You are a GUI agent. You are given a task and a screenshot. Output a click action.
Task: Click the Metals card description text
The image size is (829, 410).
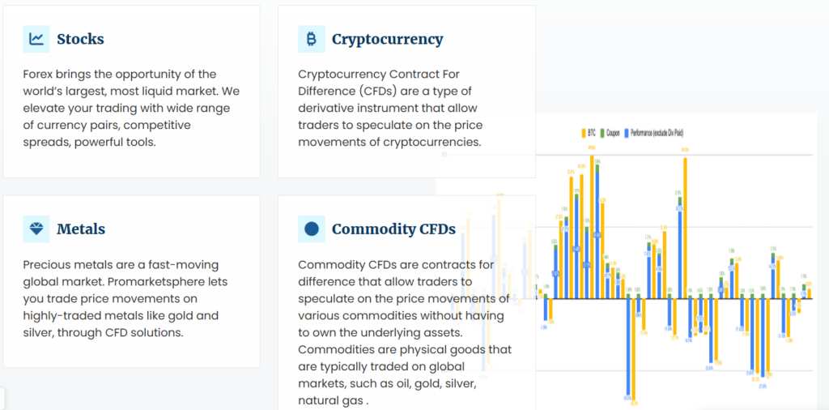pyautogui.click(x=121, y=298)
